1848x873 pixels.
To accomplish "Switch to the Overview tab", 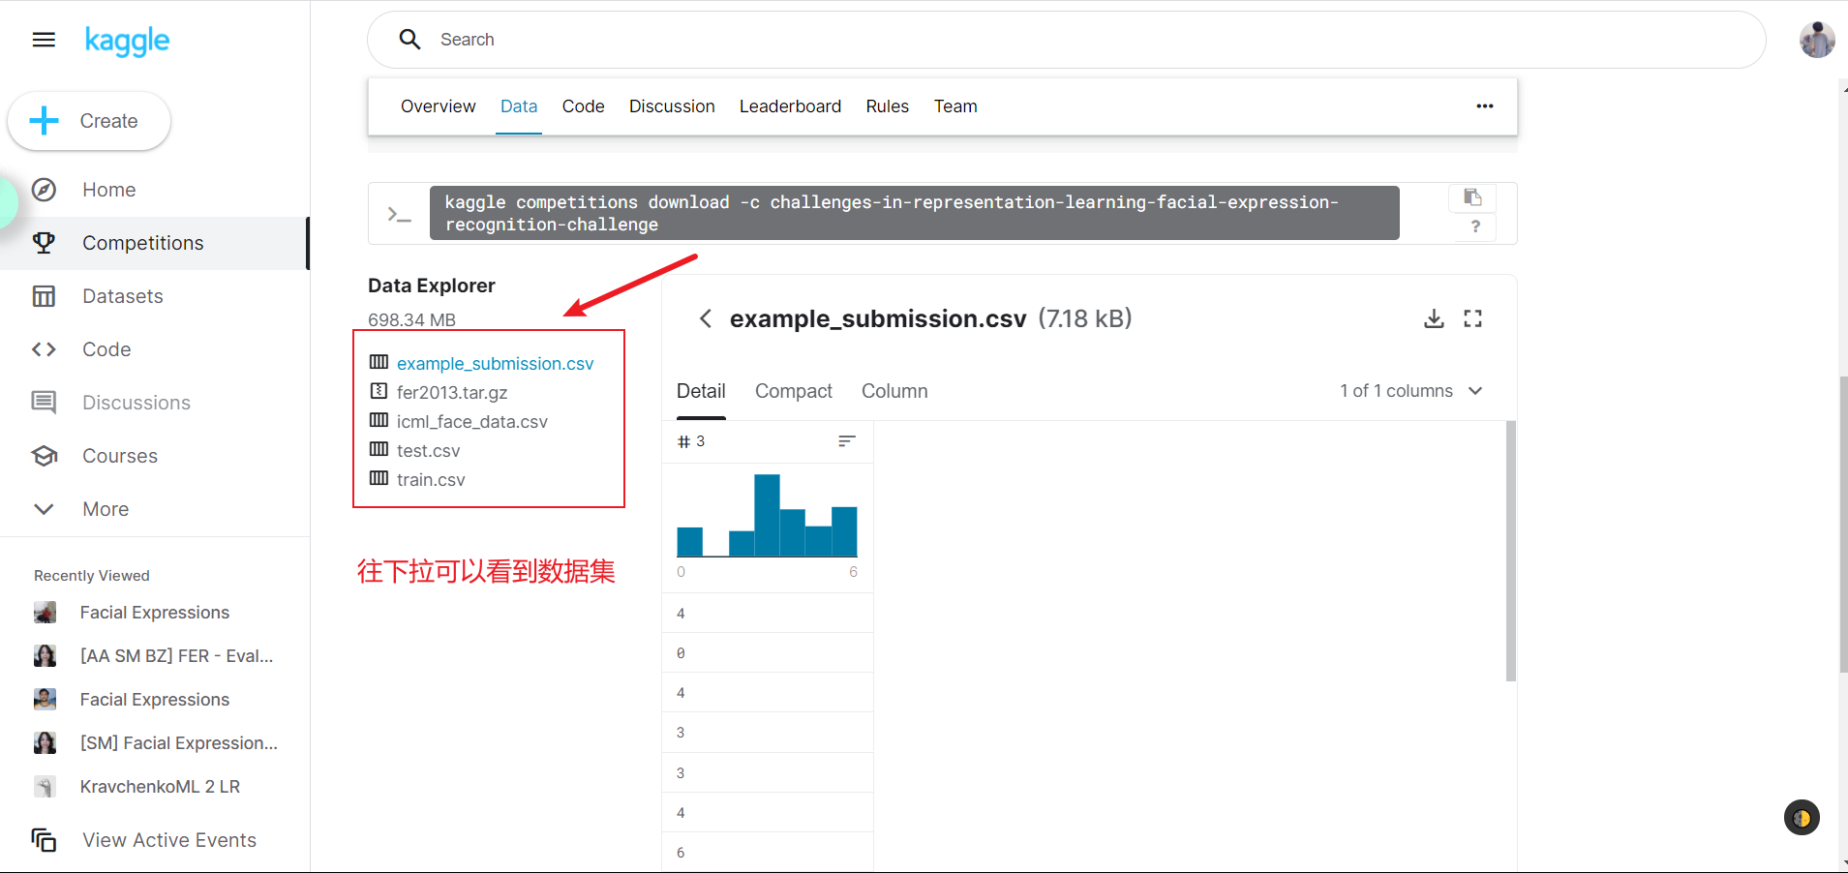I will (x=438, y=106).
